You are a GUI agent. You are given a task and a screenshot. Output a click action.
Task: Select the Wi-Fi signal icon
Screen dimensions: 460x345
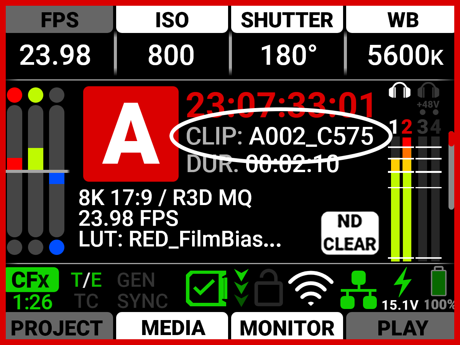[311, 288]
